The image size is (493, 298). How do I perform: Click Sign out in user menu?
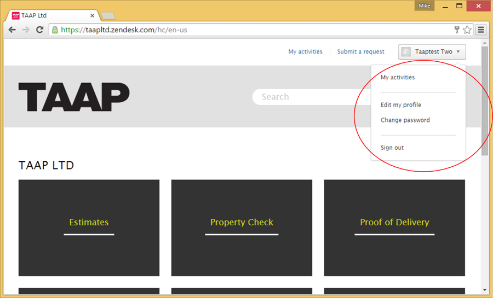(392, 148)
